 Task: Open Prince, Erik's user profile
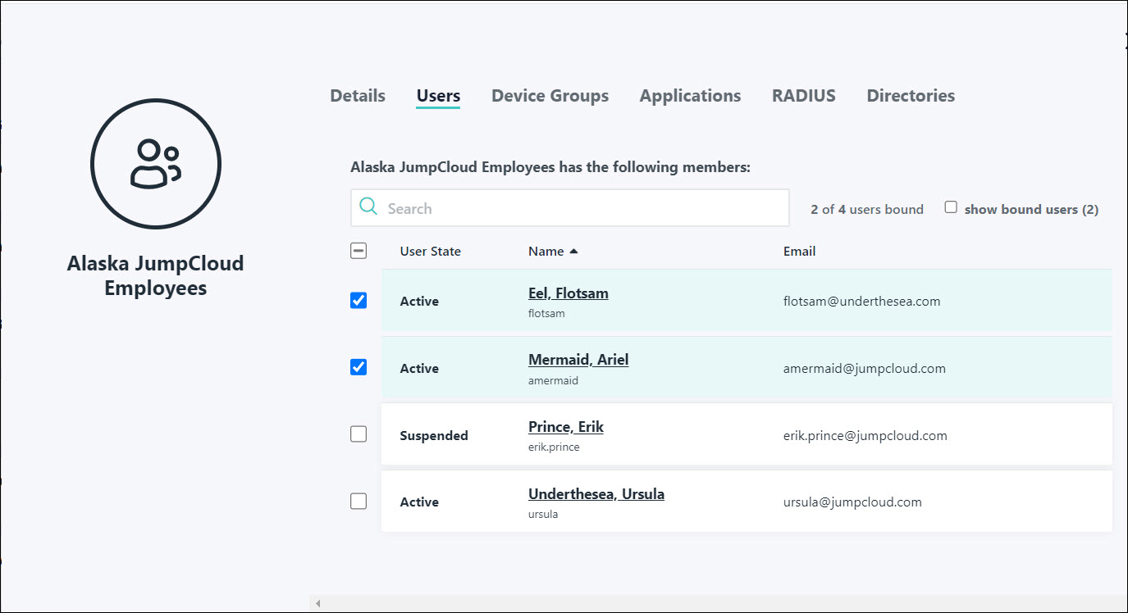[566, 426]
